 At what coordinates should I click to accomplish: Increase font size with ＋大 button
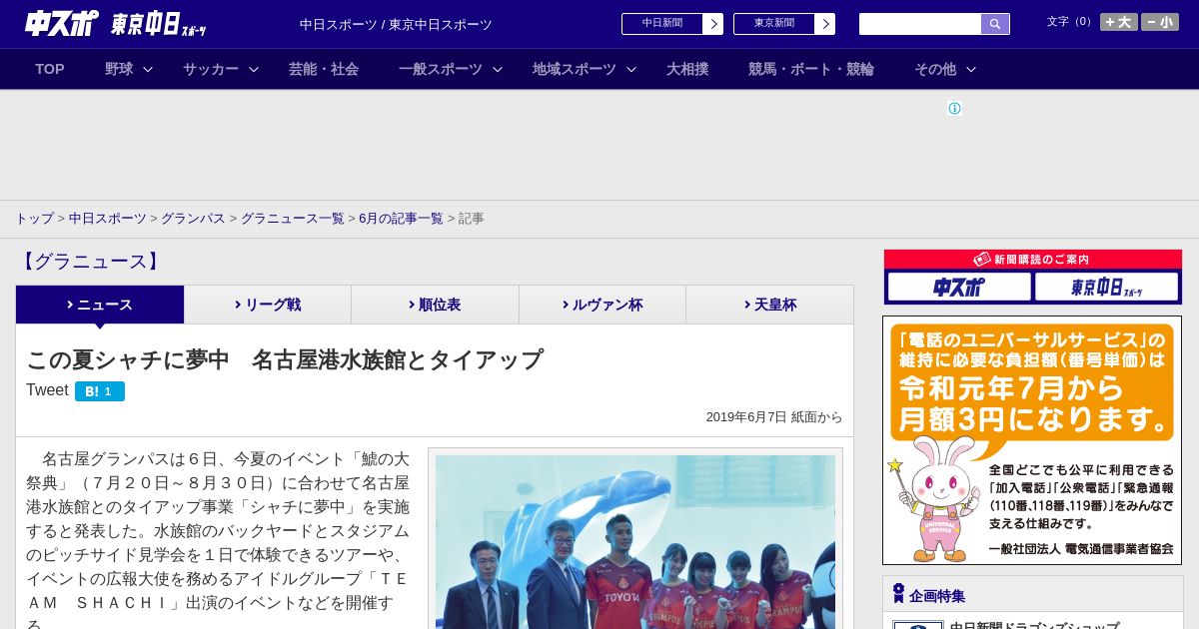1119,22
